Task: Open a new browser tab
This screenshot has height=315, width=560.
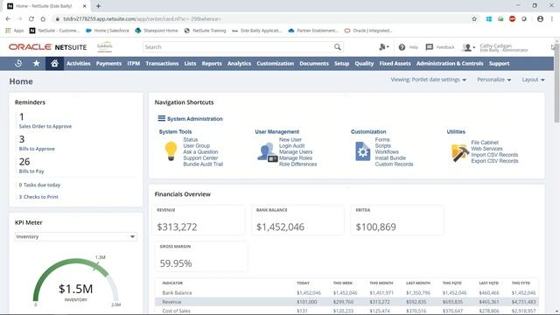Action: tap(98, 6)
